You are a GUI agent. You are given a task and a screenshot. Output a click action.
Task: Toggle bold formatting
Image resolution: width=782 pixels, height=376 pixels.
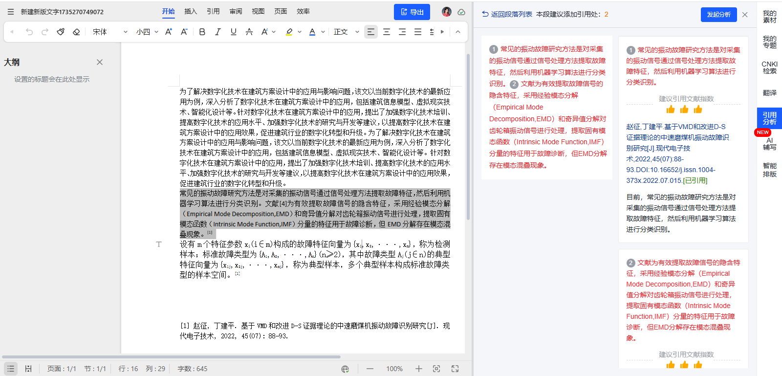tap(202, 32)
